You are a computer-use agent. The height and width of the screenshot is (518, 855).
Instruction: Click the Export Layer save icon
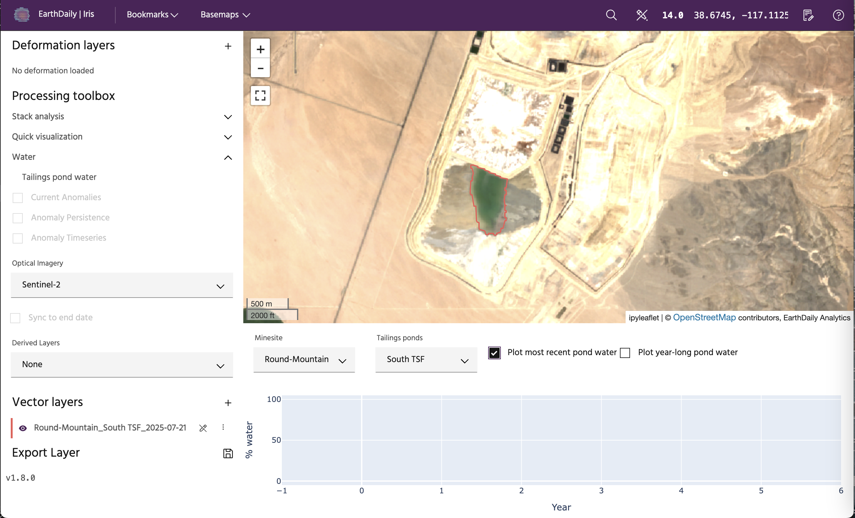227,453
